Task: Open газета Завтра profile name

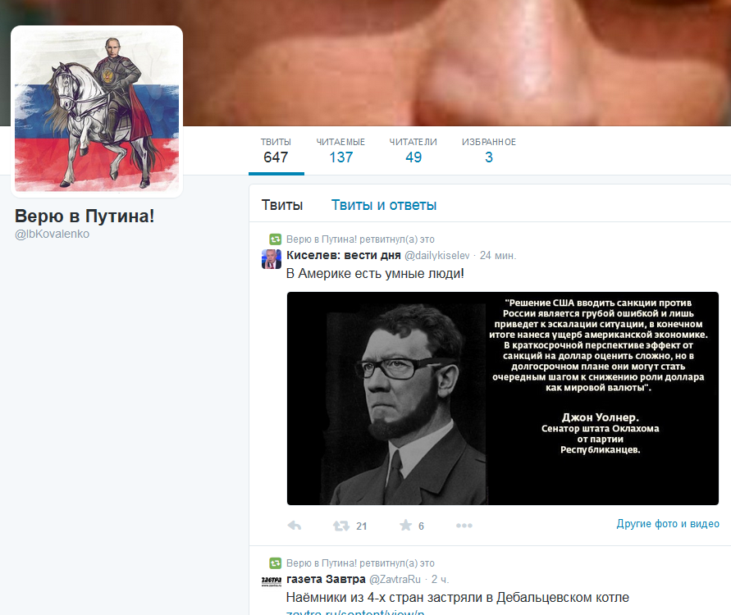Action: click(x=326, y=579)
